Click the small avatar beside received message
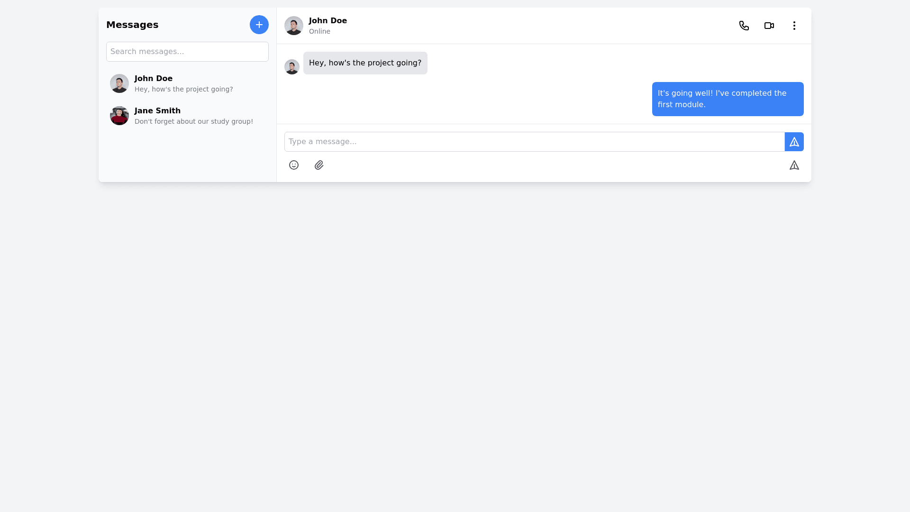Image resolution: width=910 pixels, height=512 pixels. pyautogui.click(x=292, y=67)
